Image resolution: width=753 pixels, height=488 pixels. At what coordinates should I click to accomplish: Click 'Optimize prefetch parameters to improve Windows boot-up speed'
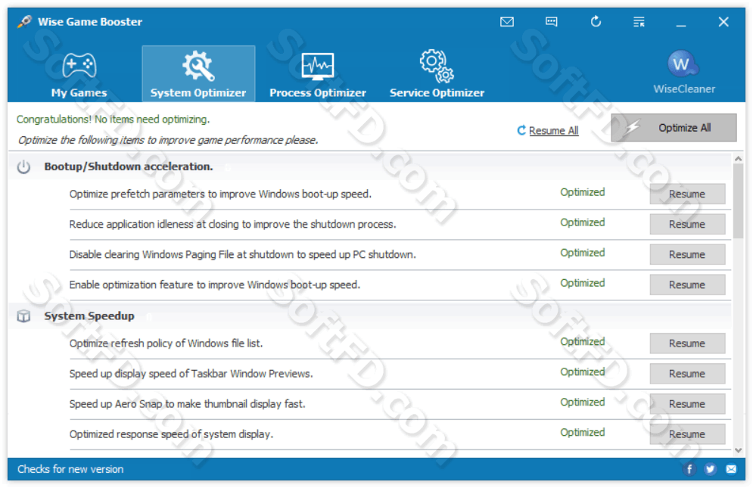pos(220,194)
